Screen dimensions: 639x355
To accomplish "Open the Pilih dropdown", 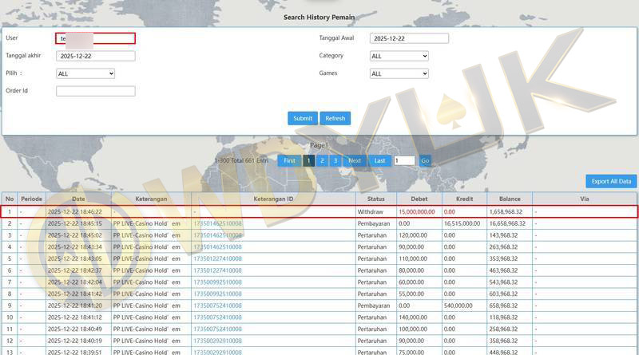I will (x=85, y=73).
